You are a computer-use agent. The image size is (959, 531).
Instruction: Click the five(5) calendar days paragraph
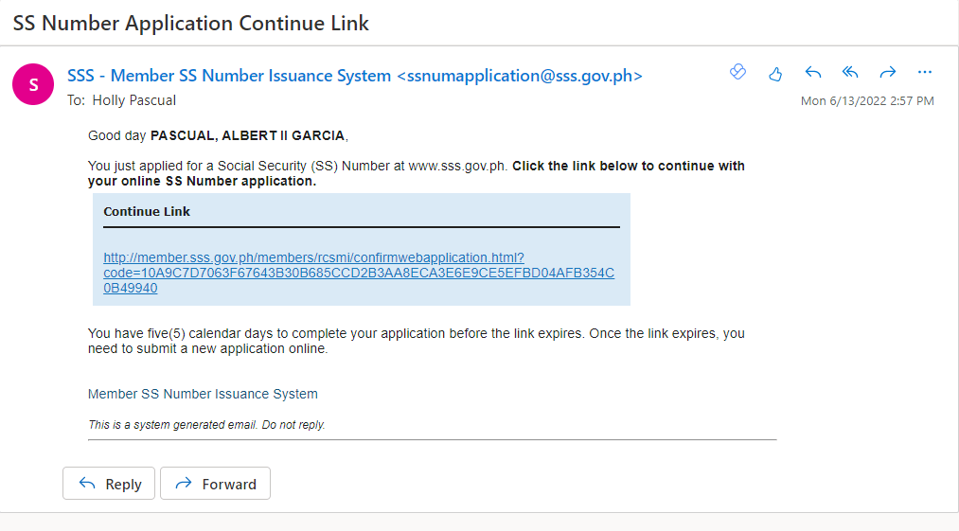coord(417,341)
